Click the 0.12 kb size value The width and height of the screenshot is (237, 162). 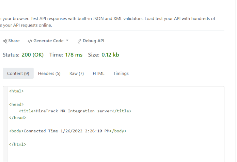click(x=110, y=55)
